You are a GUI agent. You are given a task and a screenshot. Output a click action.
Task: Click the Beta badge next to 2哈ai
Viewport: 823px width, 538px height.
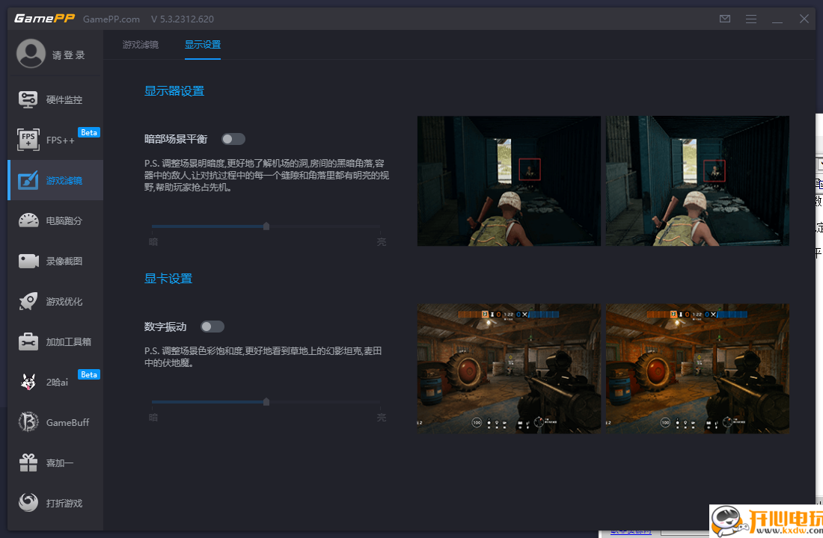[x=89, y=374]
